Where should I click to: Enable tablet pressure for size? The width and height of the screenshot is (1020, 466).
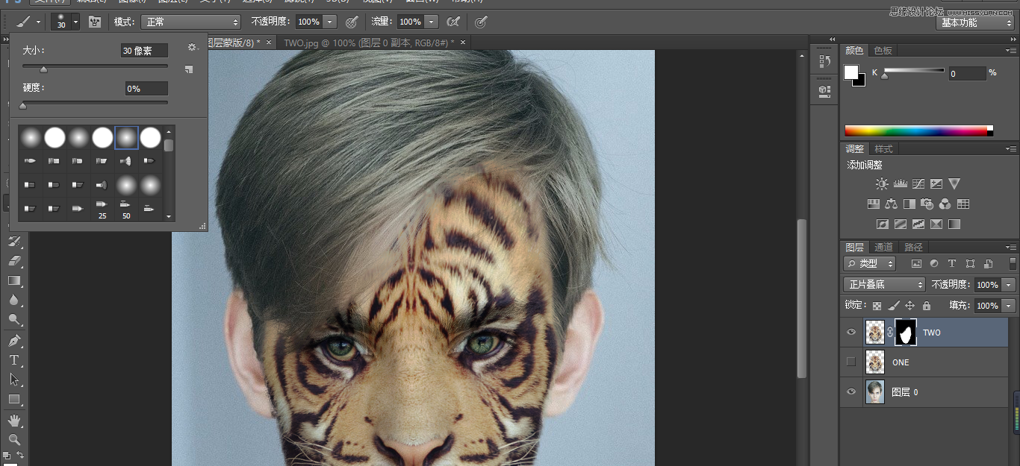click(x=482, y=22)
